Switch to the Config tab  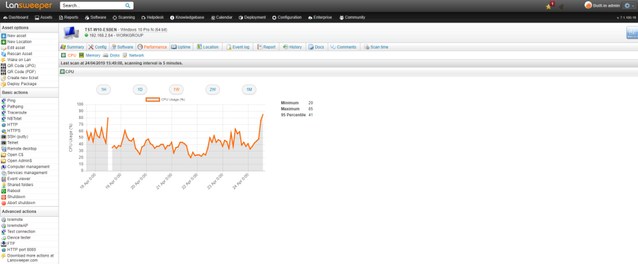click(97, 47)
